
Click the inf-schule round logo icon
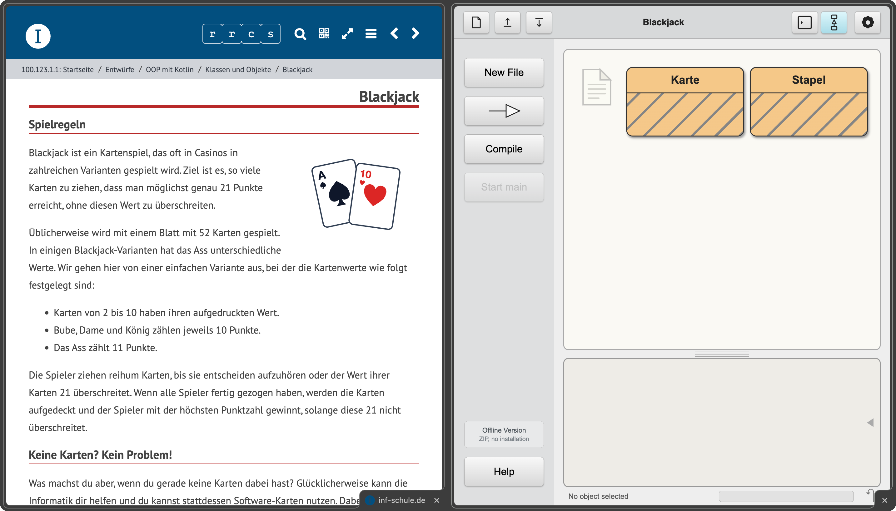coord(38,36)
